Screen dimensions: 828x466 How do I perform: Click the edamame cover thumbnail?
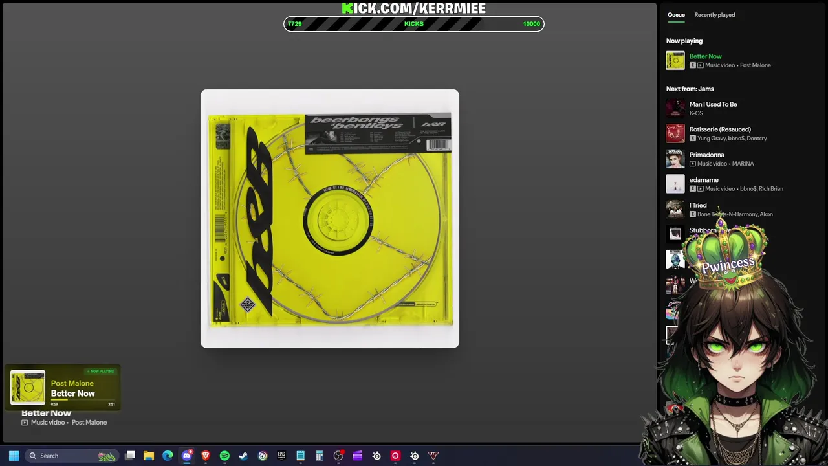click(x=675, y=184)
